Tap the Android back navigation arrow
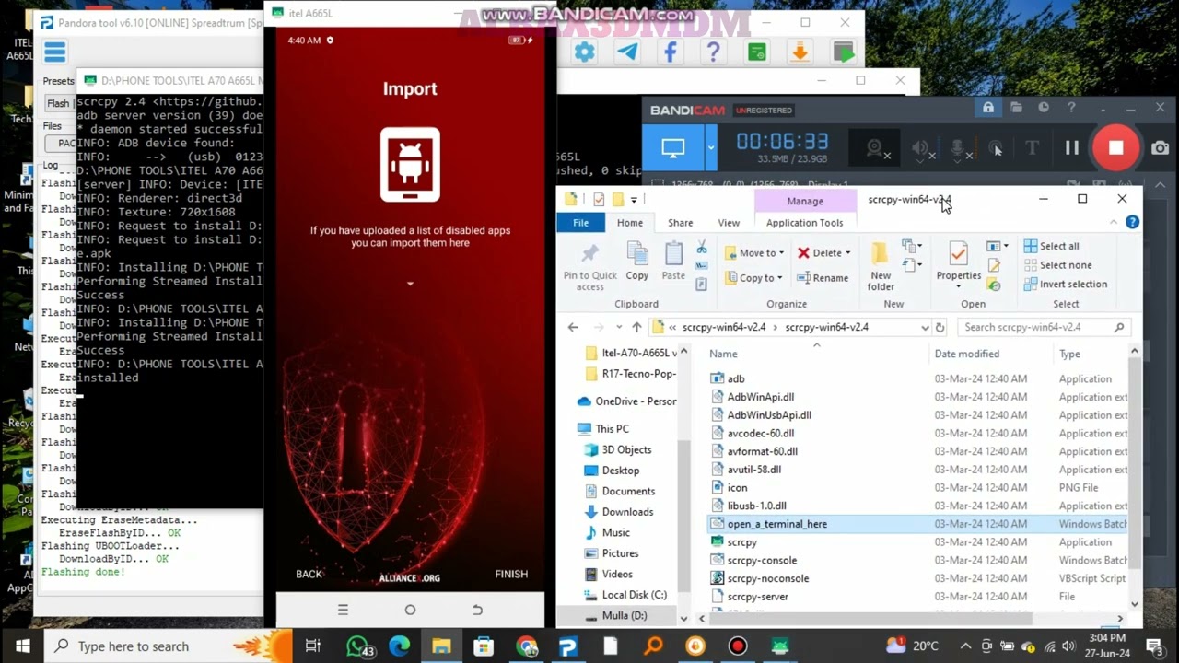The image size is (1179, 663). coord(477,610)
